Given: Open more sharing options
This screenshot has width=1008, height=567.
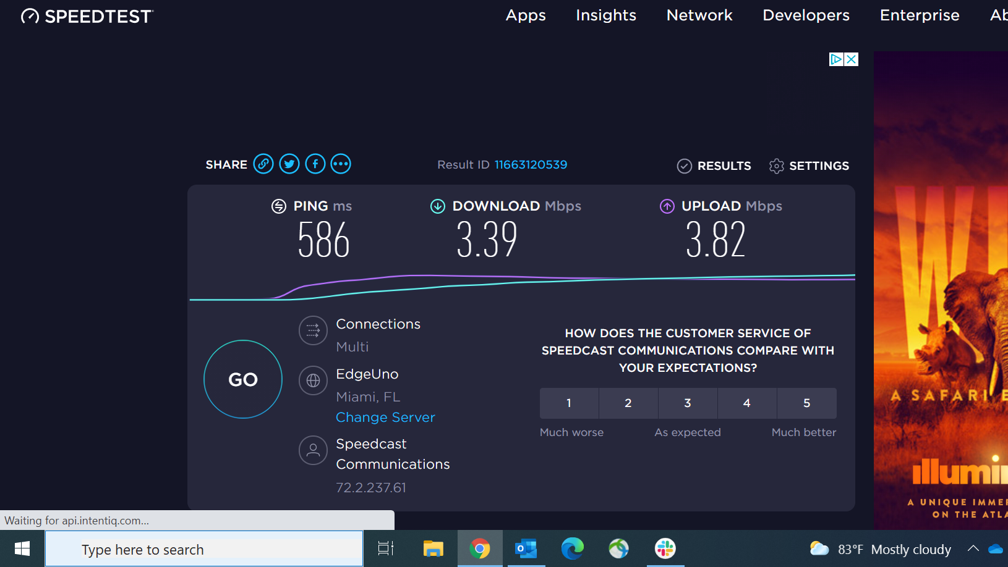Looking at the screenshot, I should (x=341, y=164).
